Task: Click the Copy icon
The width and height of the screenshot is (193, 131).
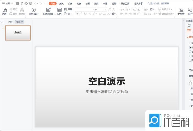Action: click(x=11, y=14)
